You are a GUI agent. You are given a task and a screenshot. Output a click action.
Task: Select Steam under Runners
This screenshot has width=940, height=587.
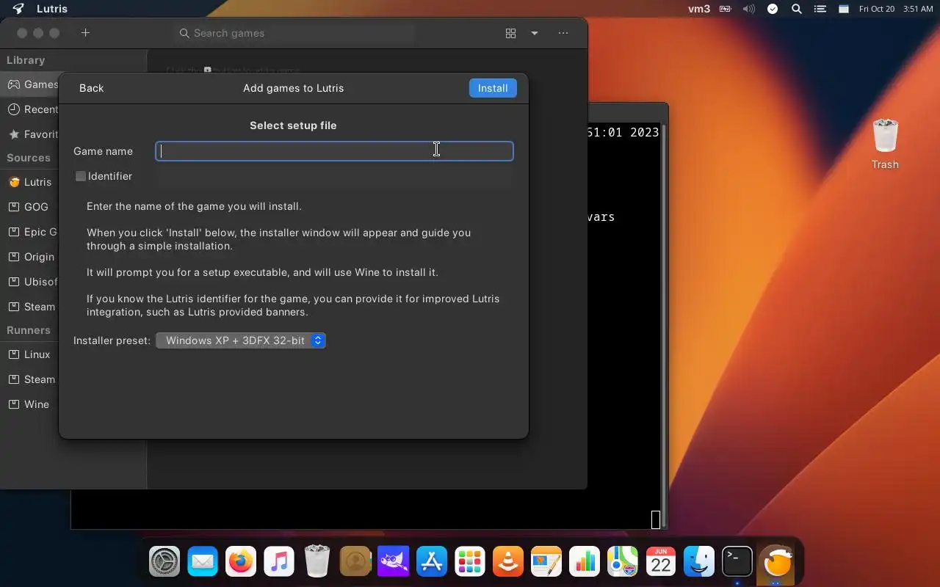[31, 379]
